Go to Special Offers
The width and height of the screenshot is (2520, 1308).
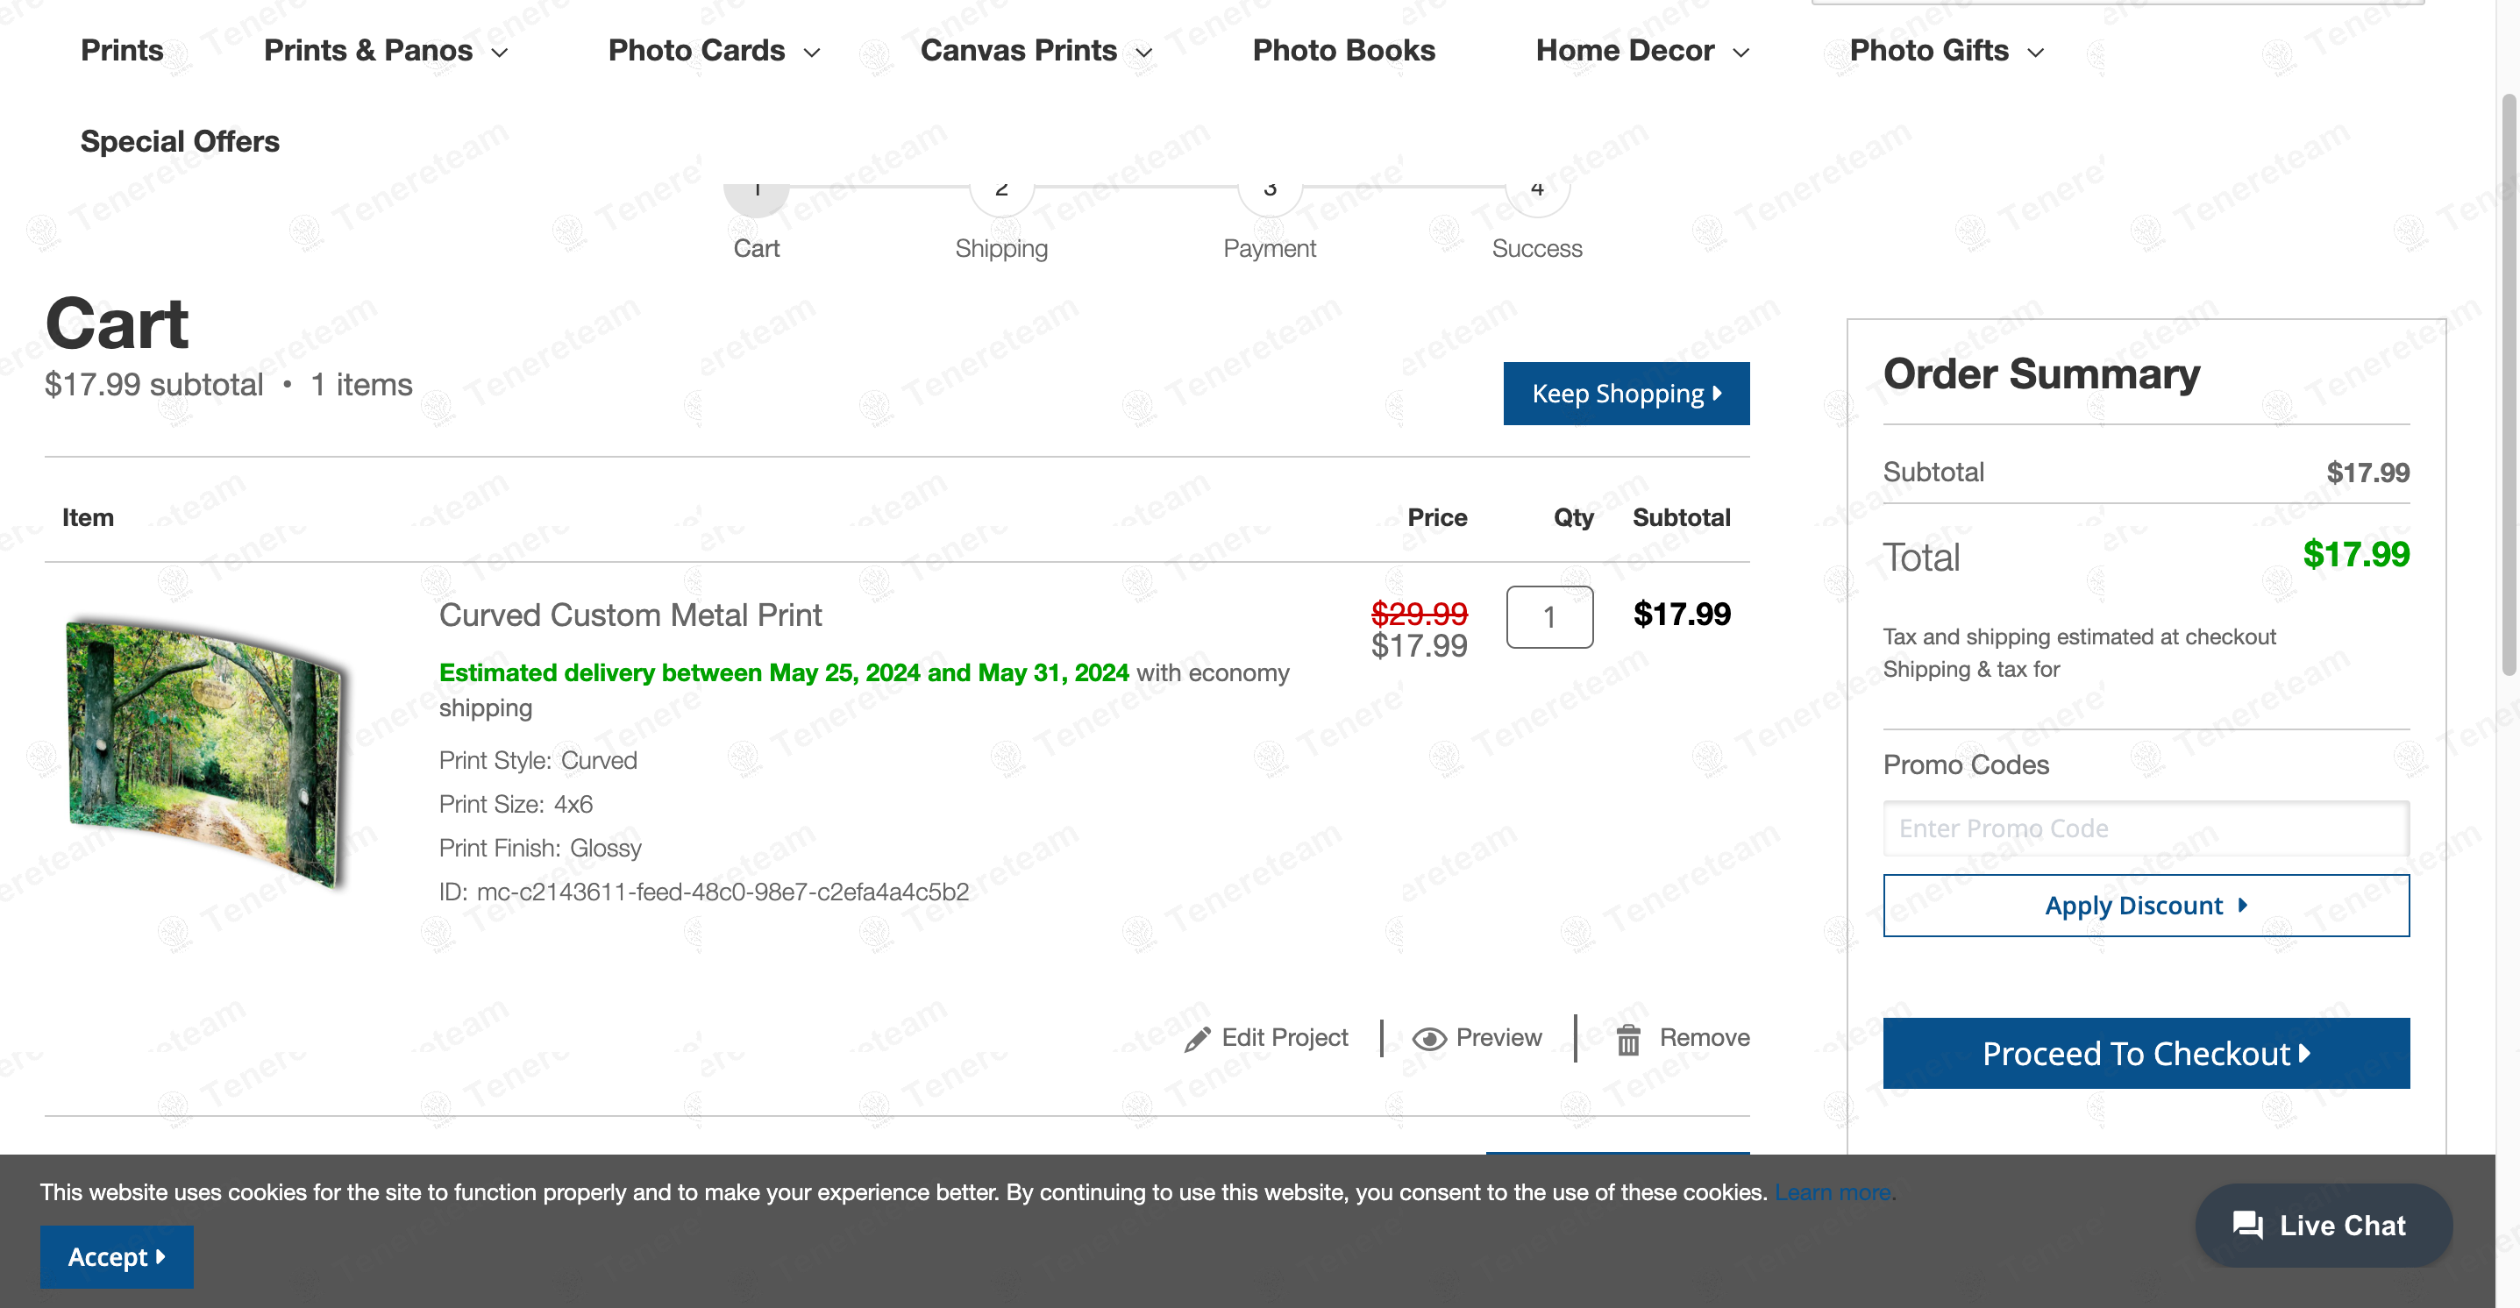pos(180,142)
